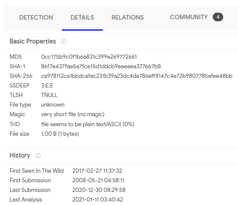Go to the COMMUNITY tab
The width and height of the screenshot is (238, 205).
point(189,17)
